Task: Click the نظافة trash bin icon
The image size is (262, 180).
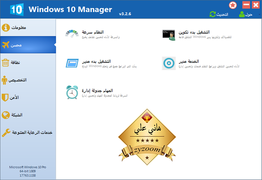Action: tap(5, 62)
